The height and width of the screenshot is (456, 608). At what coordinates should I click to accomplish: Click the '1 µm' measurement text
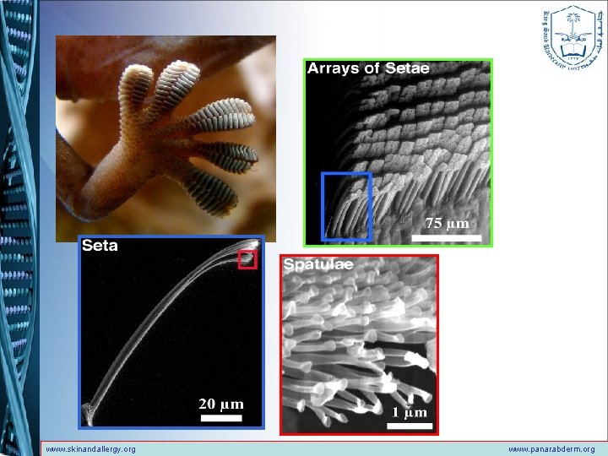coord(410,412)
